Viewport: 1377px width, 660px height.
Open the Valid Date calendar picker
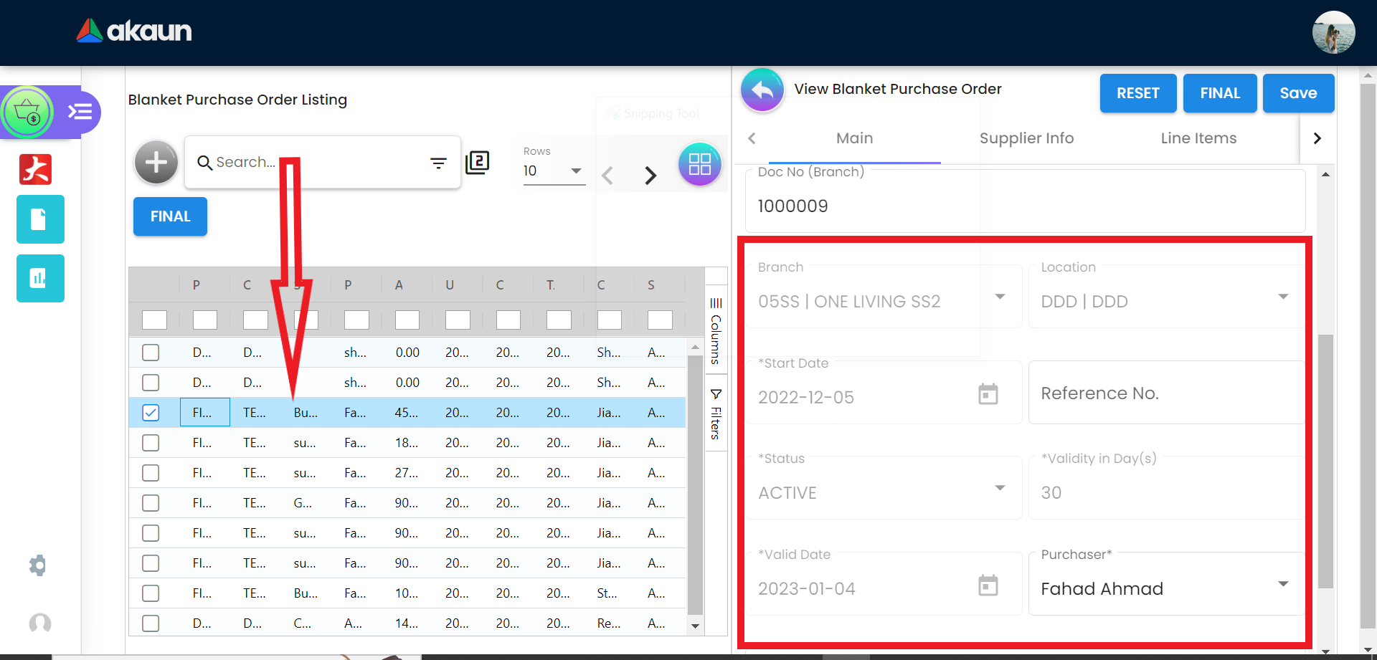pyautogui.click(x=988, y=585)
